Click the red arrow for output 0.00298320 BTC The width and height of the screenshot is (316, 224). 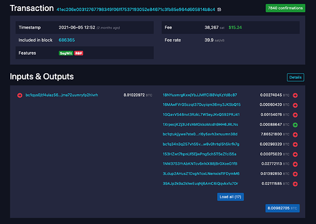295,145
